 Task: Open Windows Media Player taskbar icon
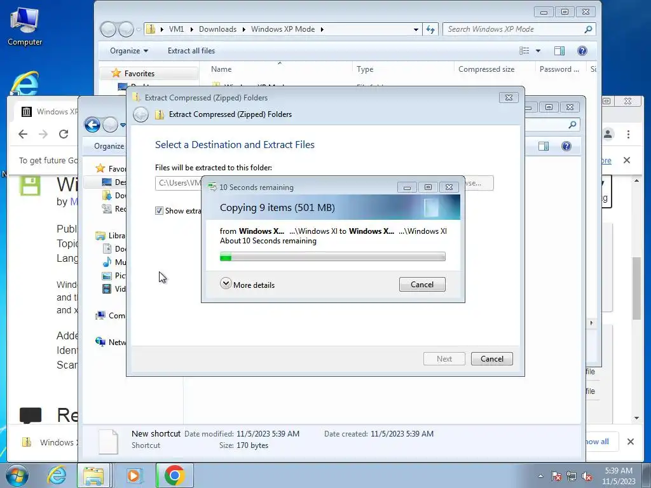pyautogui.click(x=134, y=475)
